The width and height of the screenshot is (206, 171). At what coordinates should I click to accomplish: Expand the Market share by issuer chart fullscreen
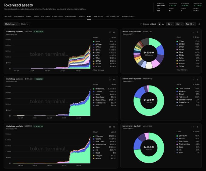coord(193,79)
